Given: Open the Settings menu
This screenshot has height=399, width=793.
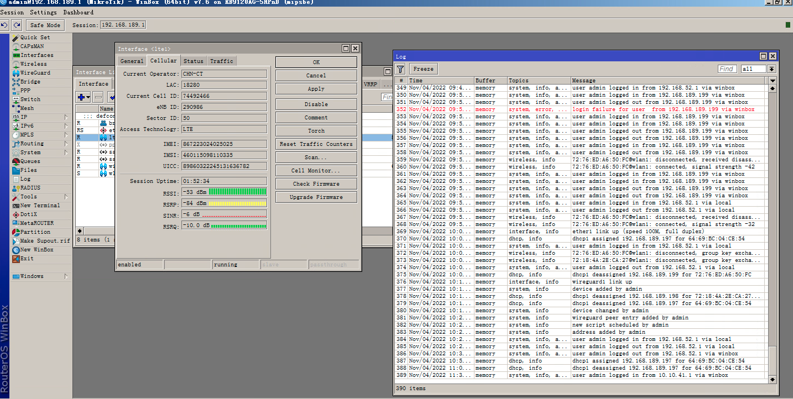Looking at the screenshot, I should tap(44, 12).
